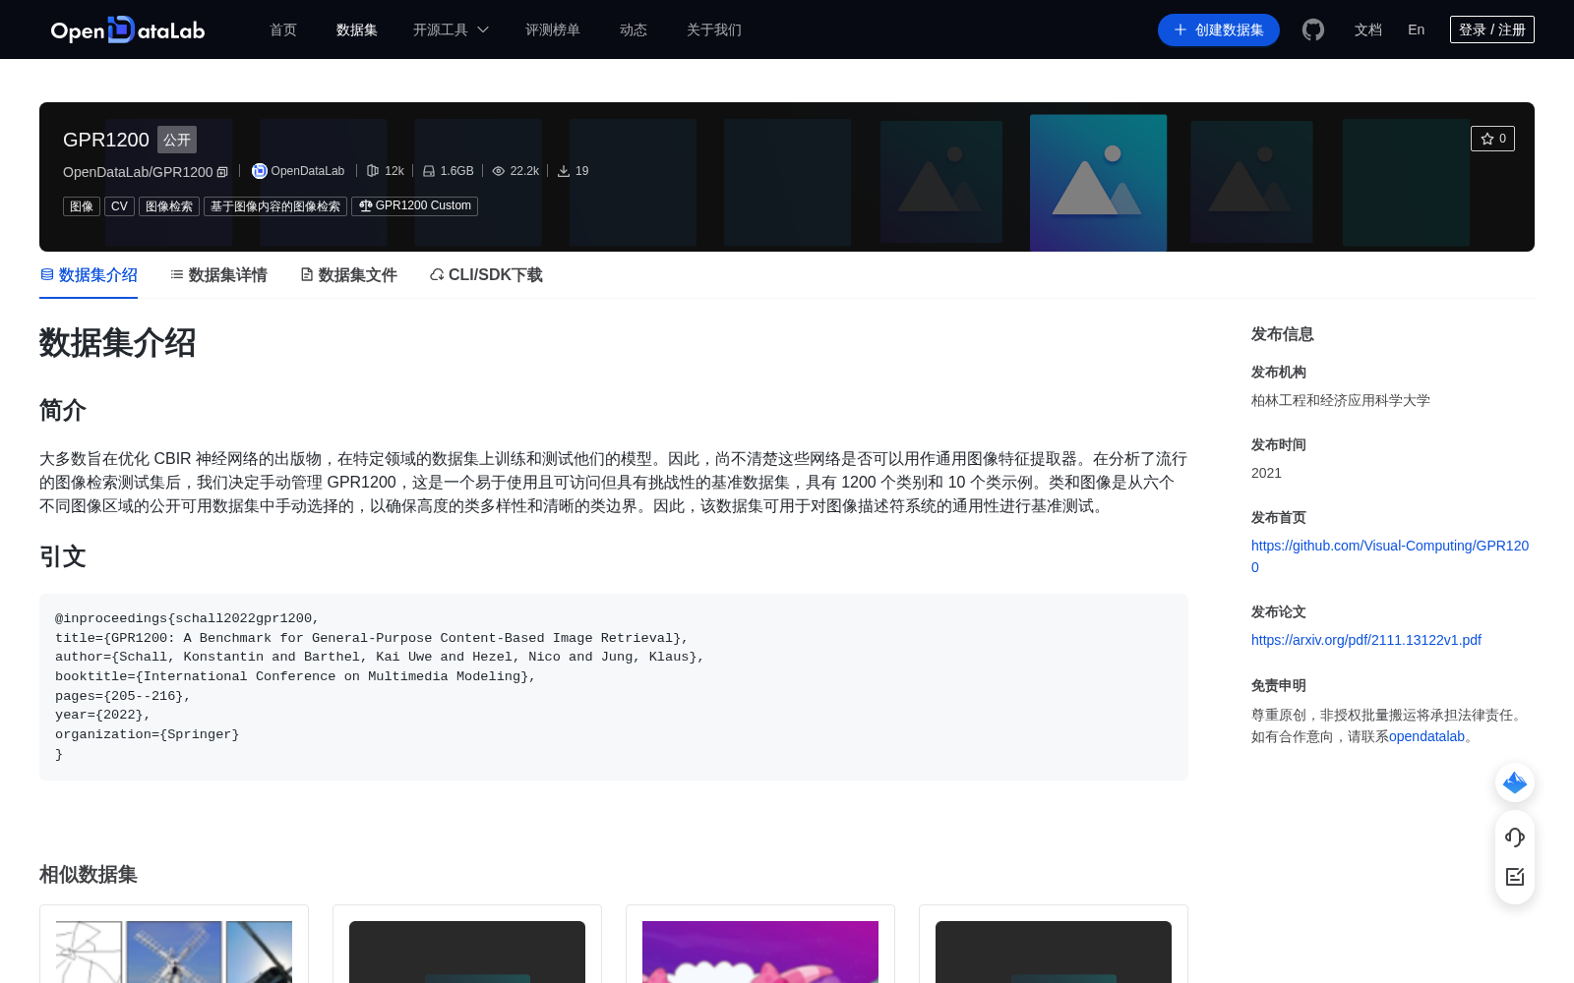Click the OpenDataLab logo

(128, 29)
